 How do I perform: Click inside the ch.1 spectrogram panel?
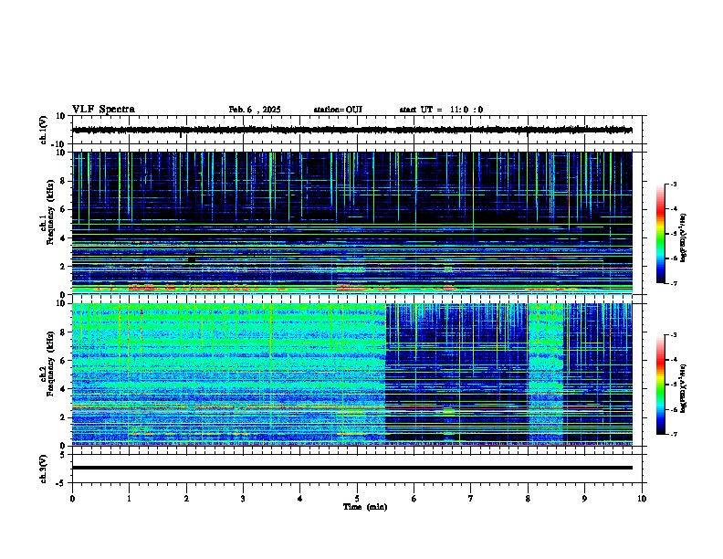[x=352, y=223]
